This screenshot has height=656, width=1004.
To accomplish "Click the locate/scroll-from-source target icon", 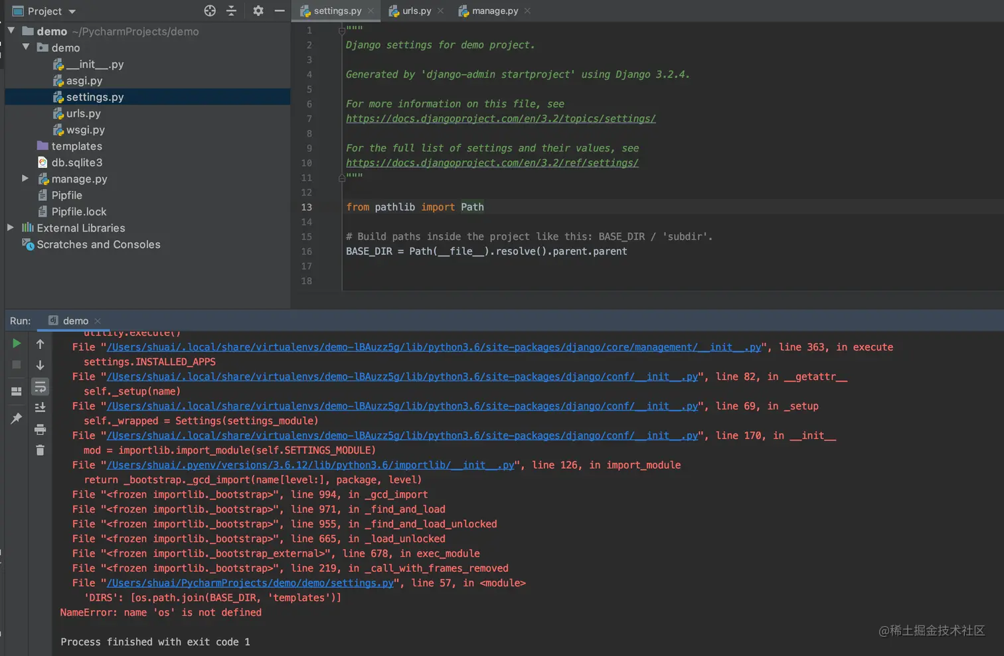I will (x=210, y=11).
